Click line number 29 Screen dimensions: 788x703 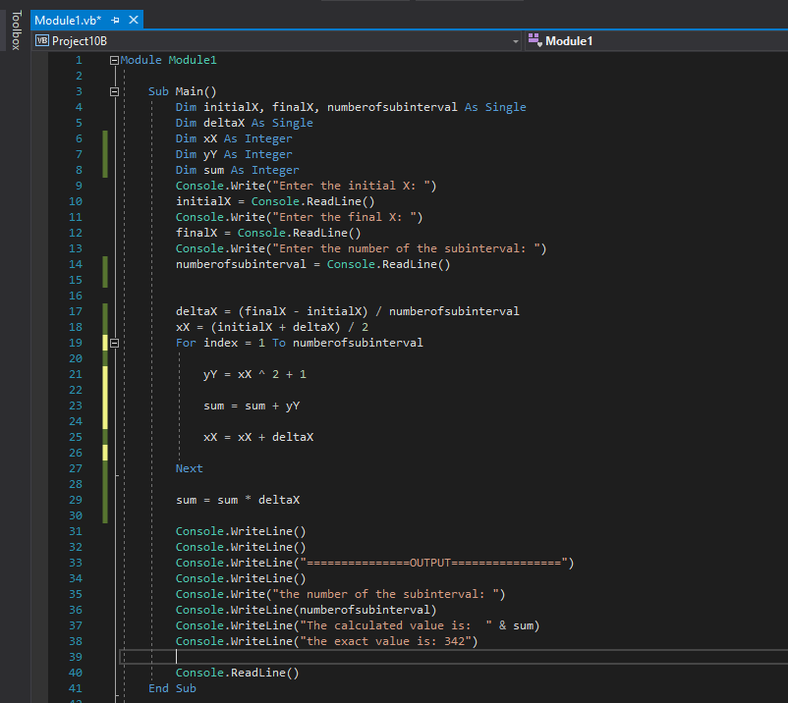click(x=76, y=500)
